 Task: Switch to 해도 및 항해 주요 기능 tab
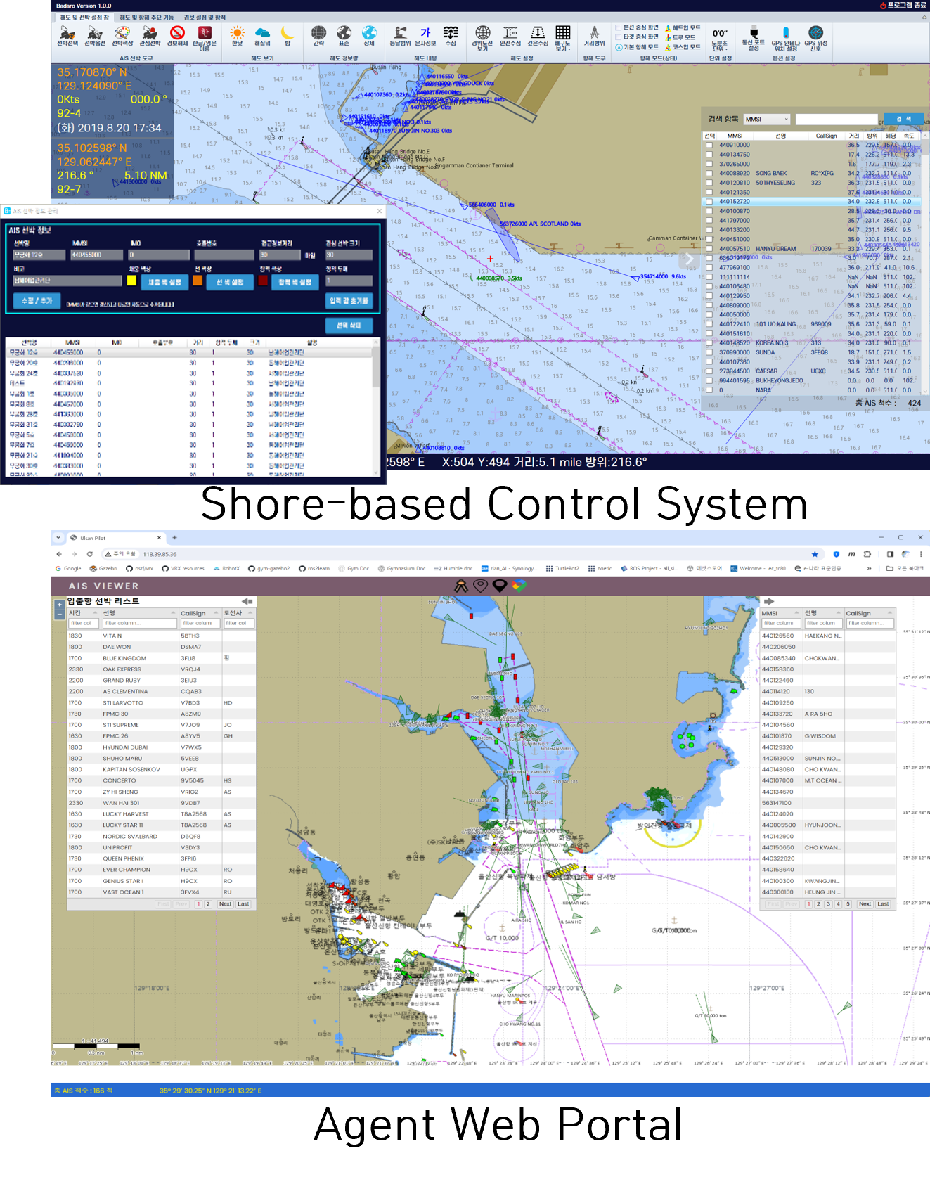[x=146, y=18]
